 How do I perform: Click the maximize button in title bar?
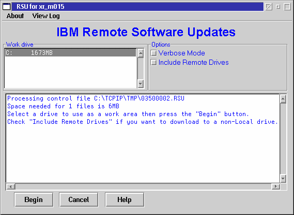coord(287,7)
